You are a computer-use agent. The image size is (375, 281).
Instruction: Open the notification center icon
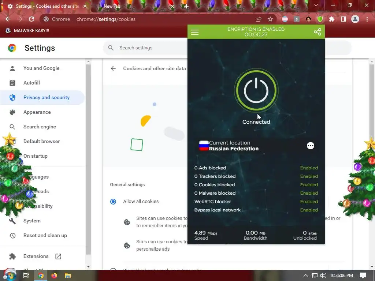click(363, 276)
